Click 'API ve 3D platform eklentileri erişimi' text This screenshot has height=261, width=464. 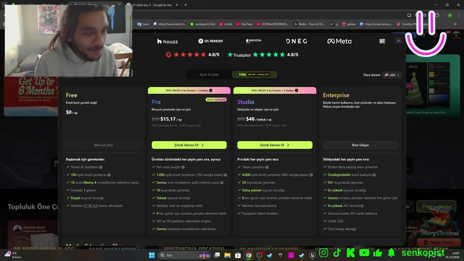[x=183, y=221]
